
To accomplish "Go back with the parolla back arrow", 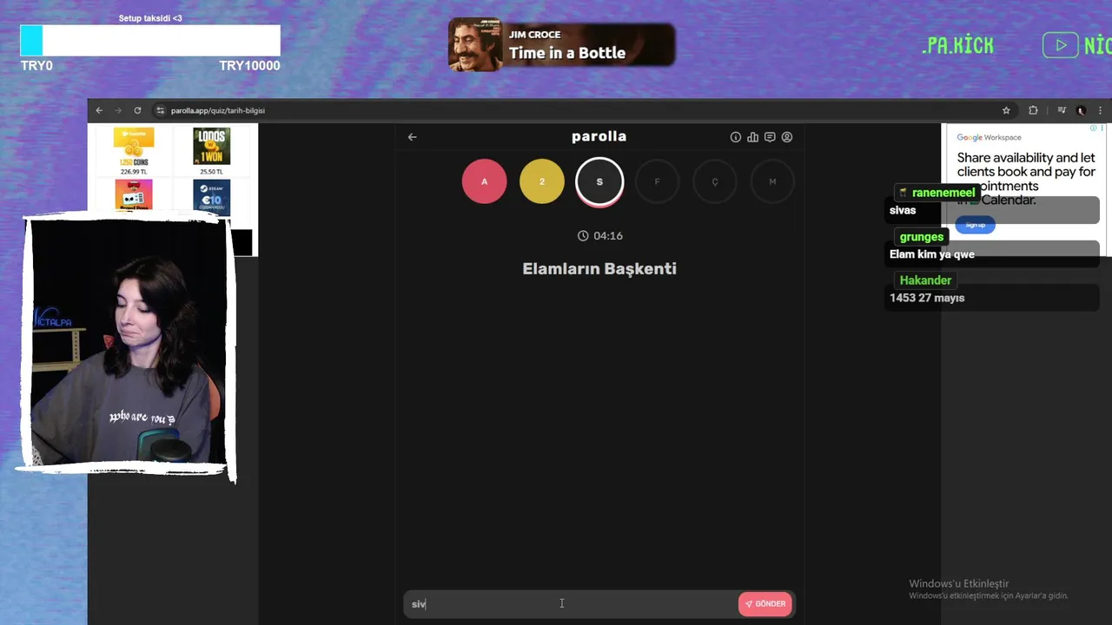I will pyautogui.click(x=413, y=136).
